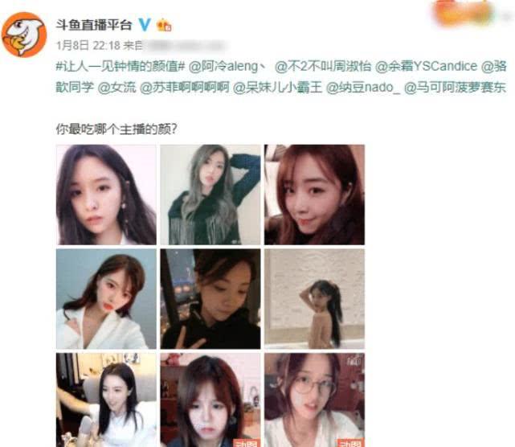Screen dimensions: 515x447
Task: Open the peace-sign black hoodie photo thumbnail
Action: click(210, 299)
